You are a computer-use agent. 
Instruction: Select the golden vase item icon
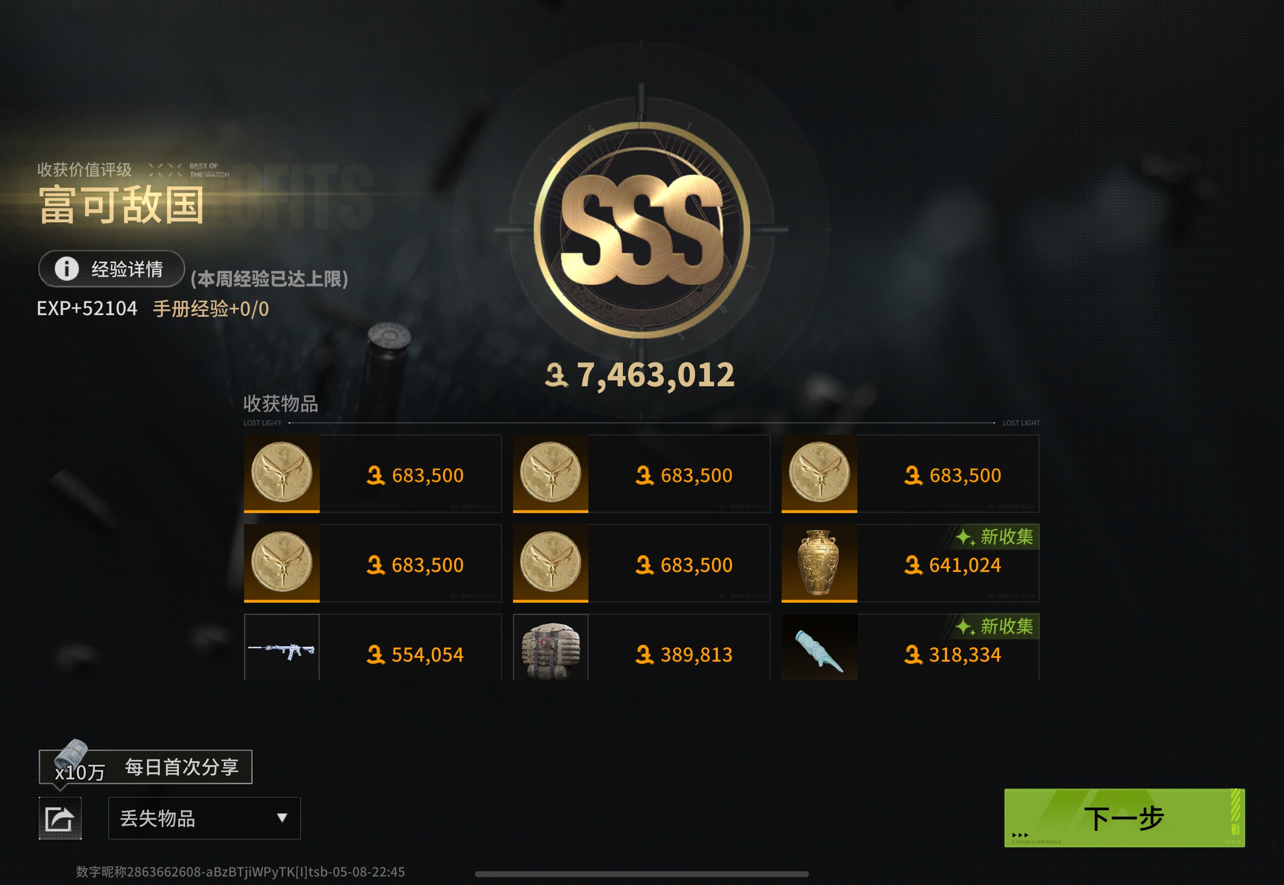pyautogui.click(x=819, y=563)
